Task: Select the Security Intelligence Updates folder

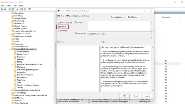Action: [x=28, y=85]
